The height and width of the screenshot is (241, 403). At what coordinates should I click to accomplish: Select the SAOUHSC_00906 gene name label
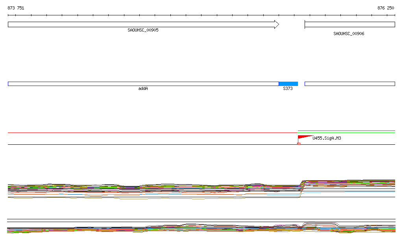point(349,34)
